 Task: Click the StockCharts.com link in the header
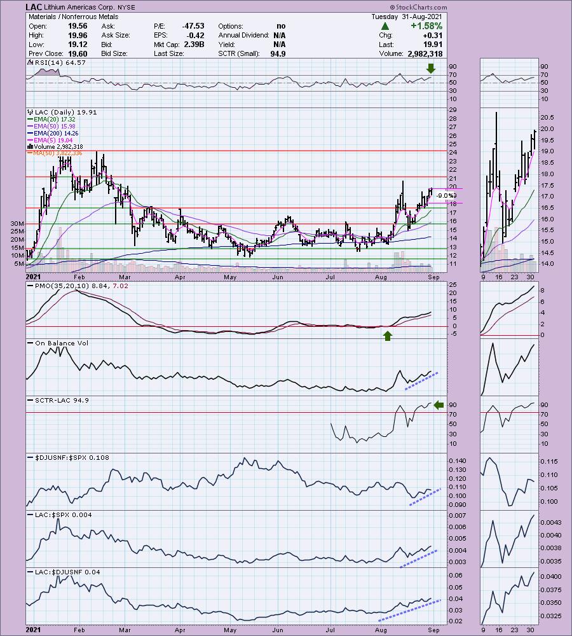(418, 7)
